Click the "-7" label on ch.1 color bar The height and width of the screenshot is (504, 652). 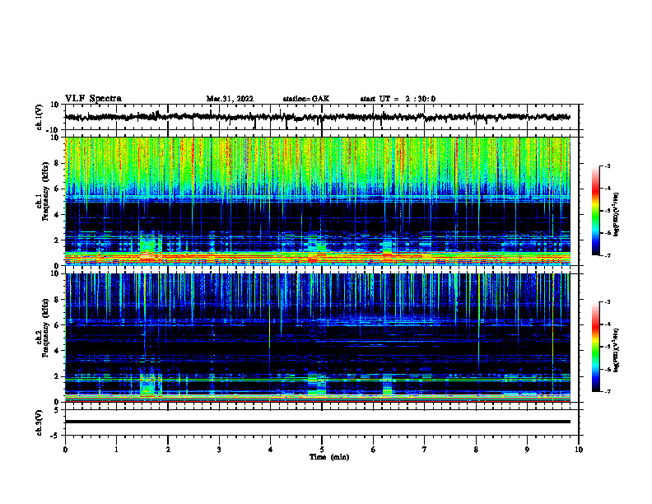(x=607, y=255)
